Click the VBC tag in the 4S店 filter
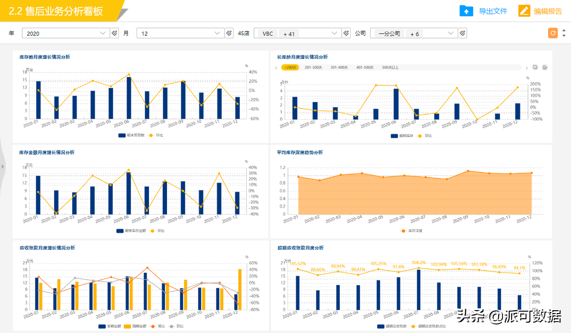This screenshot has height=333, width=571. click(x=268, y=34)
